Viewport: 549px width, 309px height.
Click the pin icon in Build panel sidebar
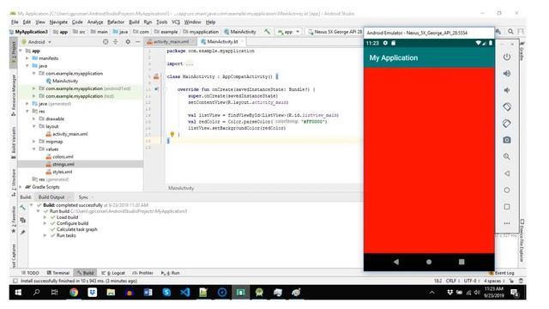pos(23,233)
